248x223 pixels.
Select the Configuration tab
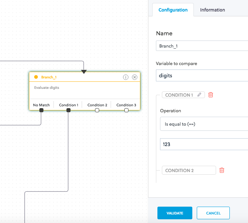click(x=173, y=10)
